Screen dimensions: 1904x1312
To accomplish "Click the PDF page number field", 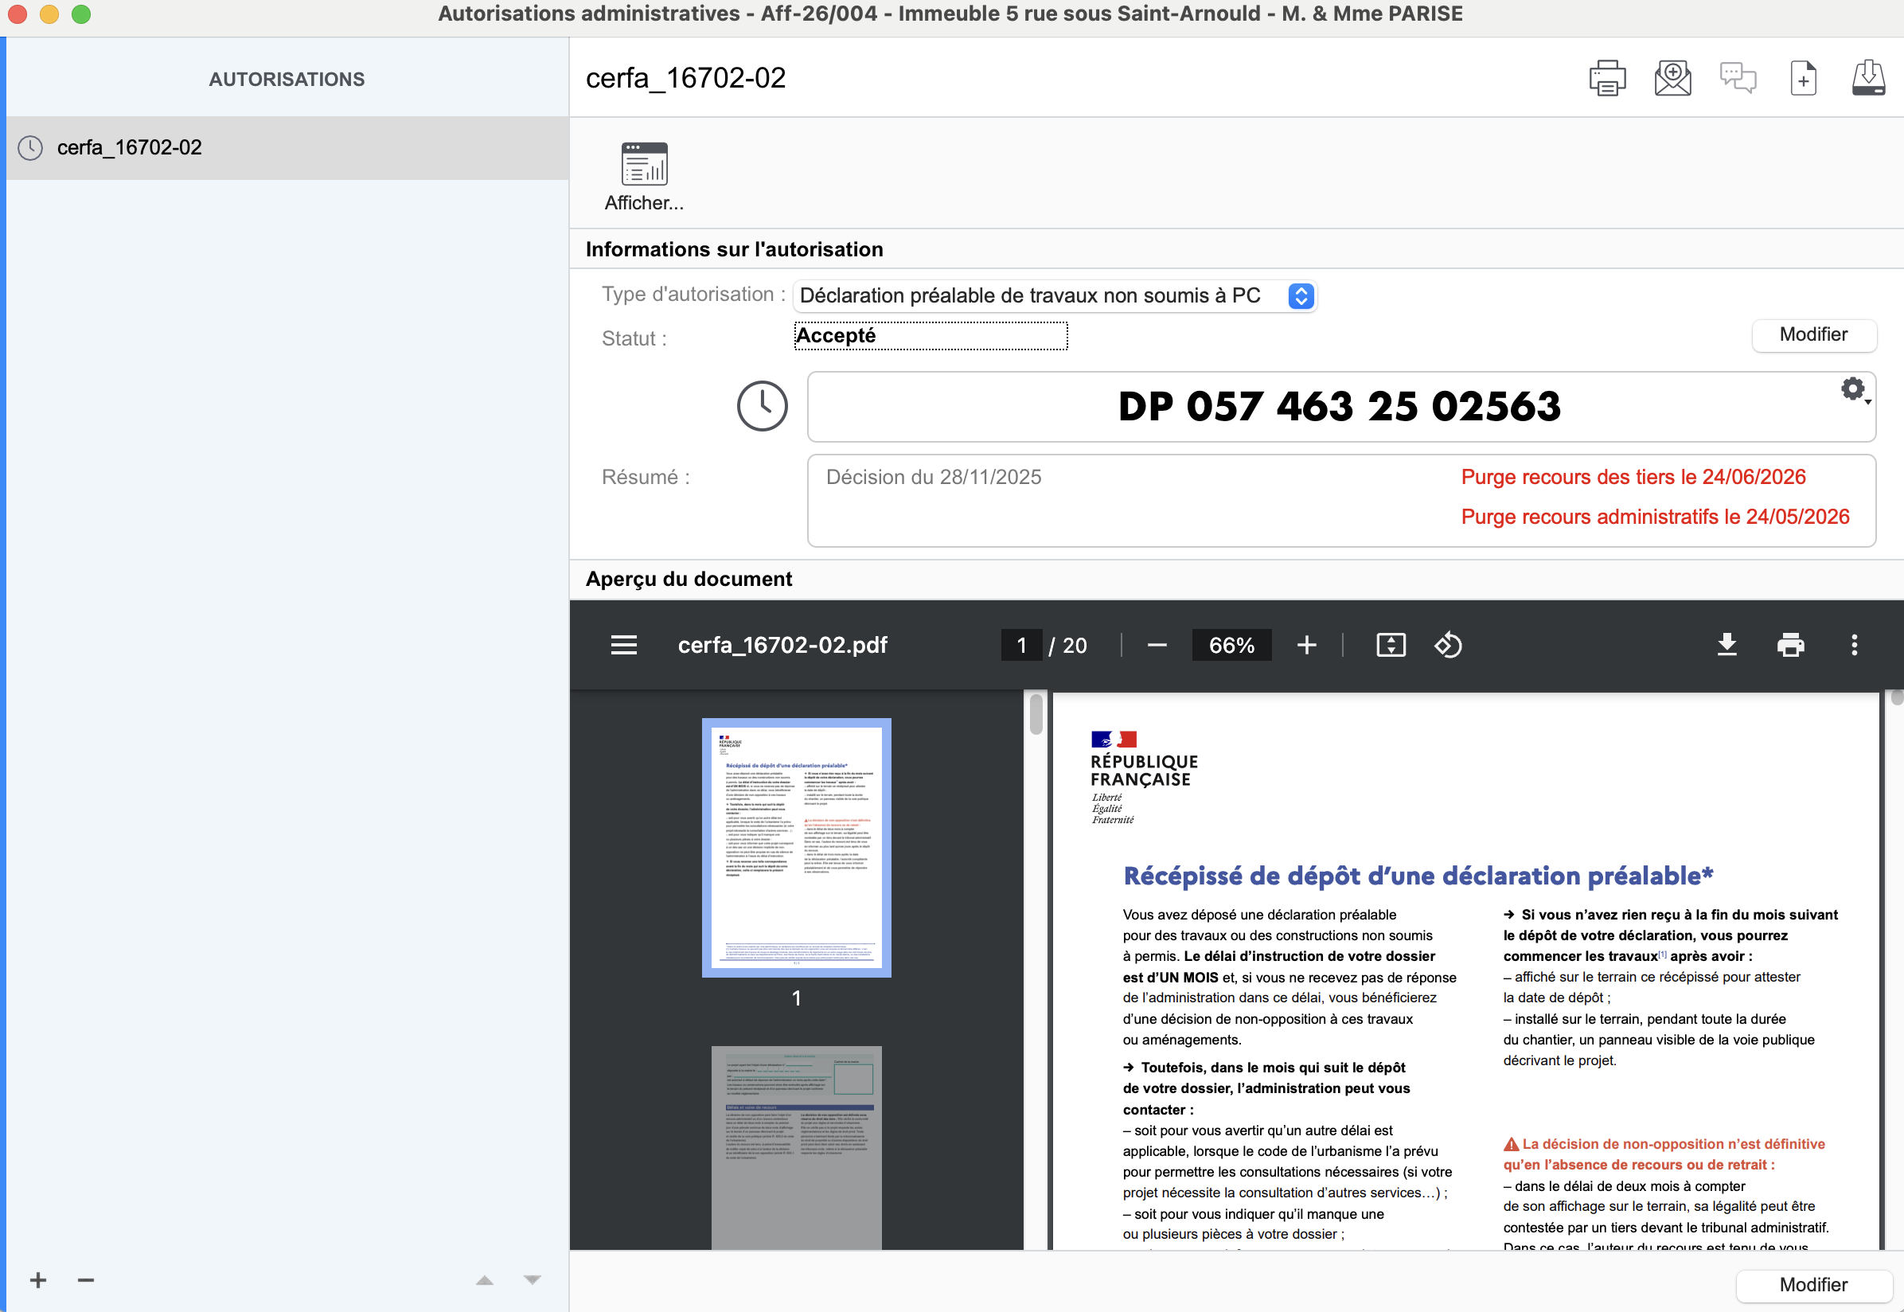I will [x=1021, y=646].
